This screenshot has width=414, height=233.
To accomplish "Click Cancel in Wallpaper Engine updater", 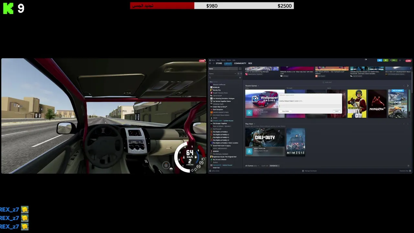I will coord(336,111).
